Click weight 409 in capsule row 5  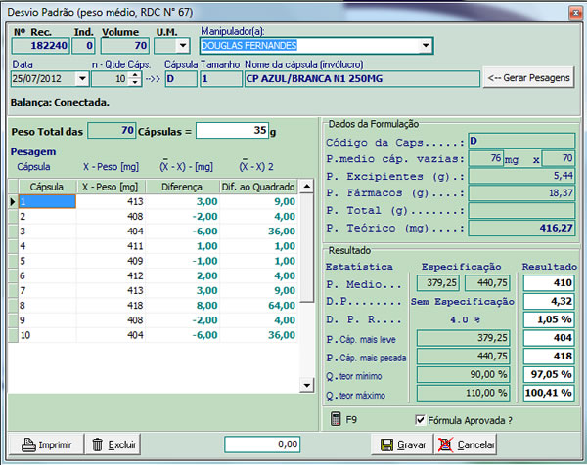[111, 261]
